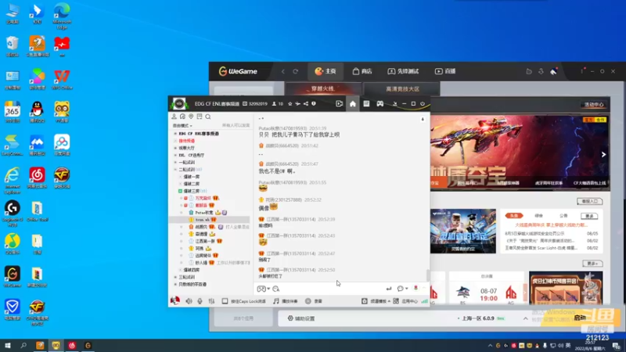Open the WeGame store tab
This screenshot has width=626, height=352.
[362, 71]
